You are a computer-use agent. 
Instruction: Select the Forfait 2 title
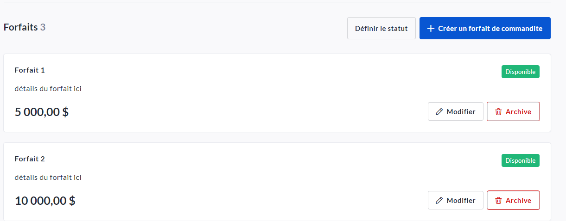tap(30, 159)
